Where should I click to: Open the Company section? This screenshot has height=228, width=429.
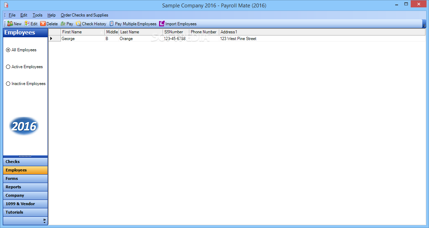[x=25, y=195]
